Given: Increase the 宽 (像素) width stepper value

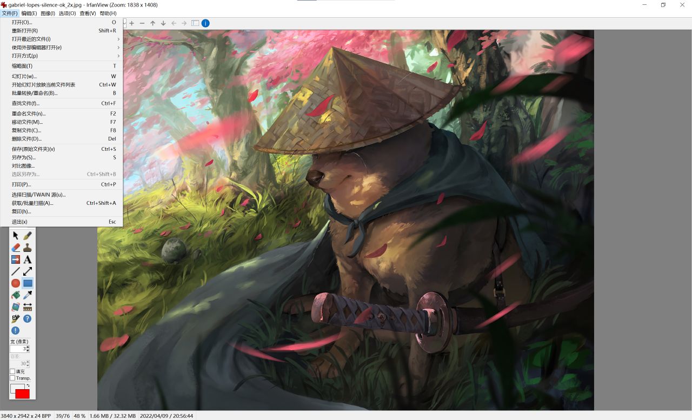Looking at the screenshot, I should (28, 347).
